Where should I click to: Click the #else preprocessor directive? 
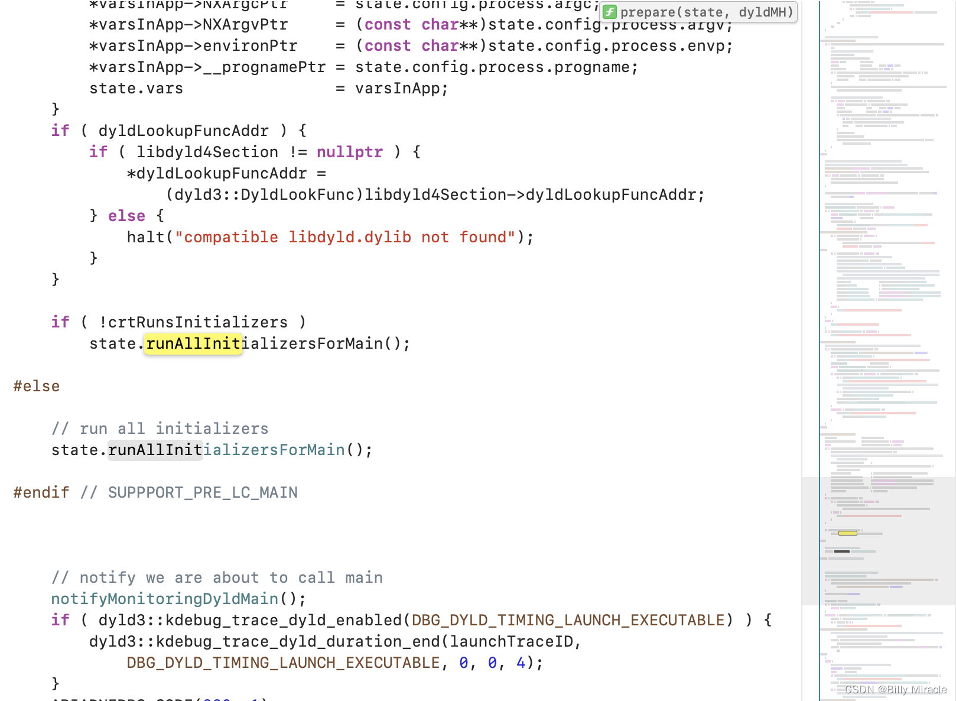click(x=37, y=386)
